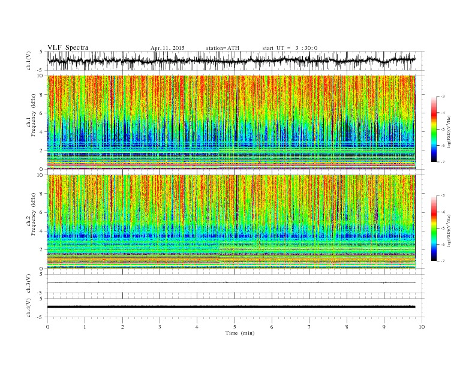475x367 pixels.
Task: Click the ch.3 flat voltage trace
Action: point(232,282)
